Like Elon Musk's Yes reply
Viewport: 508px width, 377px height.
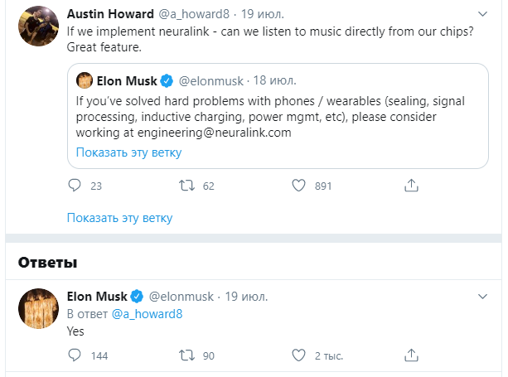point(300,355)
